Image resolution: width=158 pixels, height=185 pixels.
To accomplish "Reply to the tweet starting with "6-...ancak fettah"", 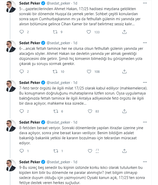I will point(22,72).
